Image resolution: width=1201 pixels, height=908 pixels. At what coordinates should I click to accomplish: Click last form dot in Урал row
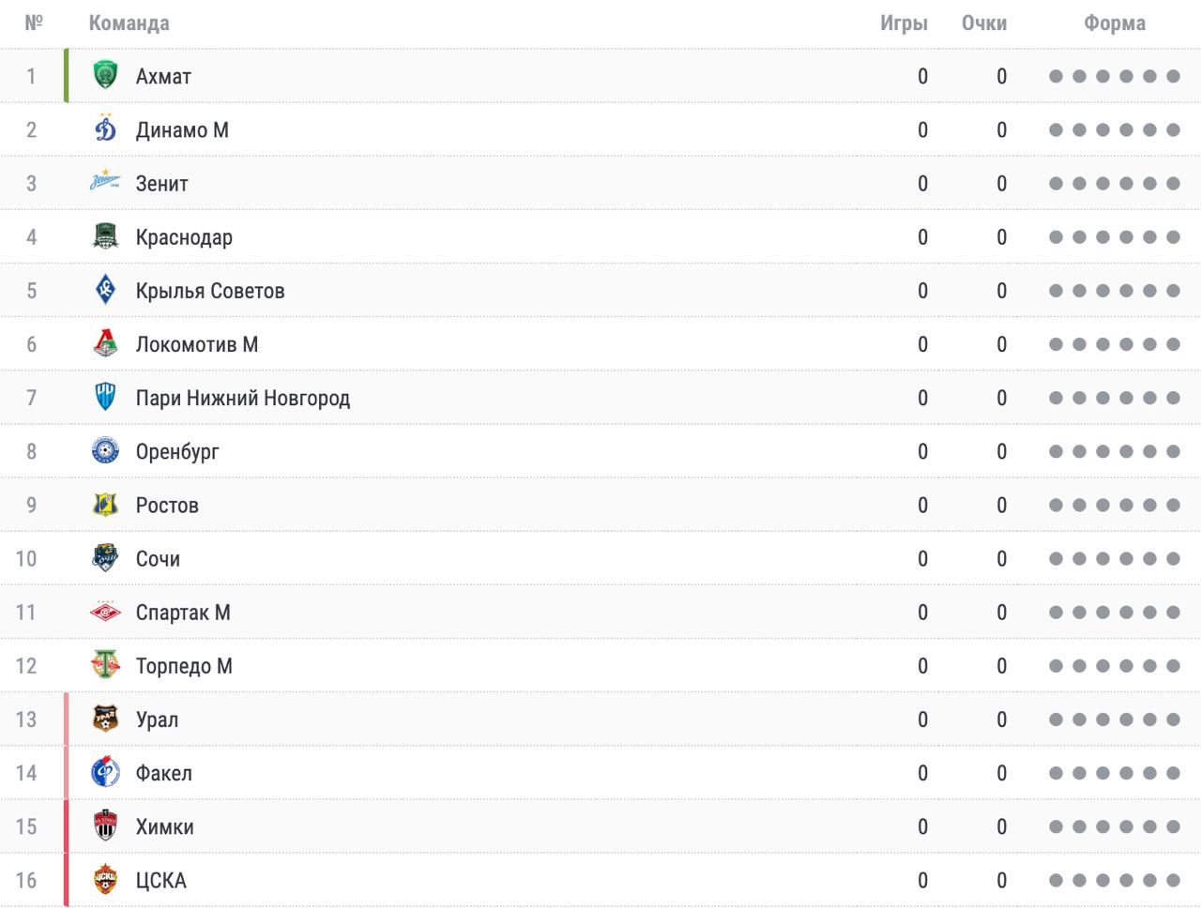(x=1173, y=719)
